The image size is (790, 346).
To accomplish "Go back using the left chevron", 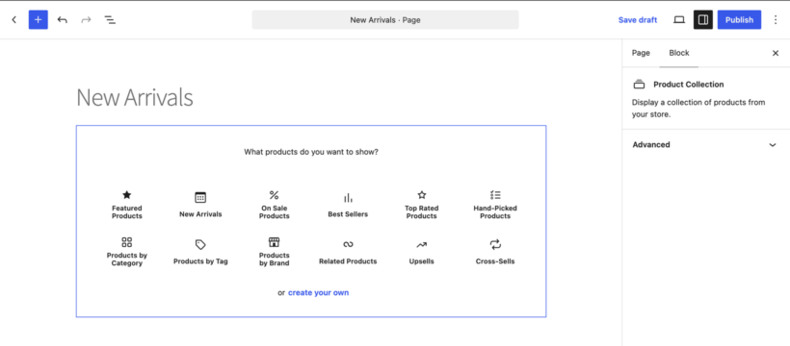I will [14, 19].
